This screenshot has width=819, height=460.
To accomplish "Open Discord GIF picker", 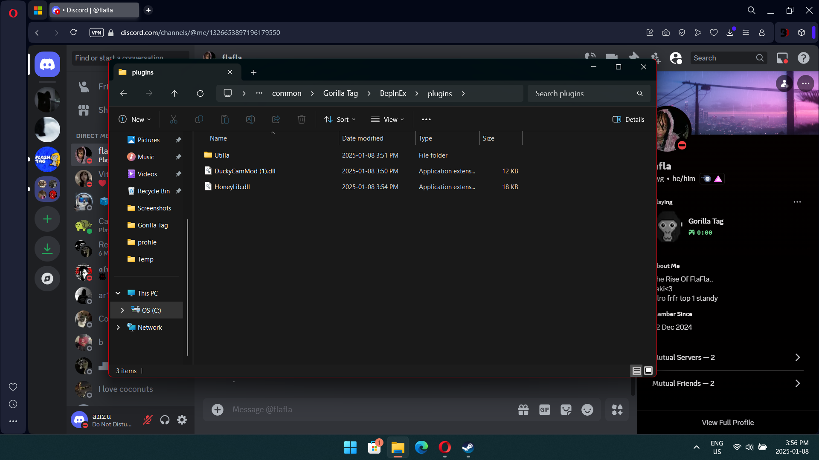I will (x=544, y=410).
